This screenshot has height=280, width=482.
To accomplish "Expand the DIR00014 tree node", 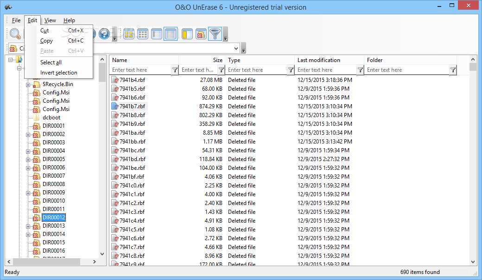I will [x=28, y=235].
